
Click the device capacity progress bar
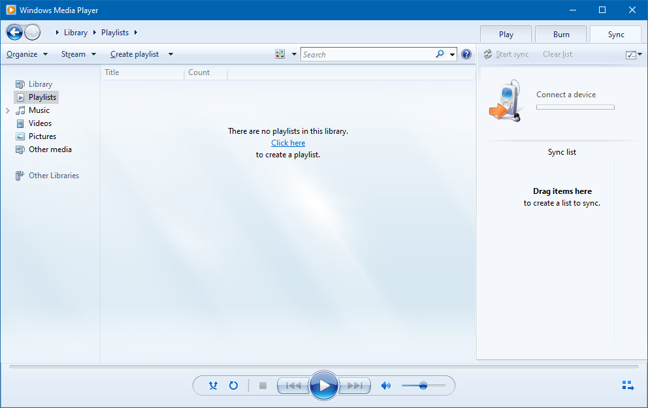tap(575, 107)
